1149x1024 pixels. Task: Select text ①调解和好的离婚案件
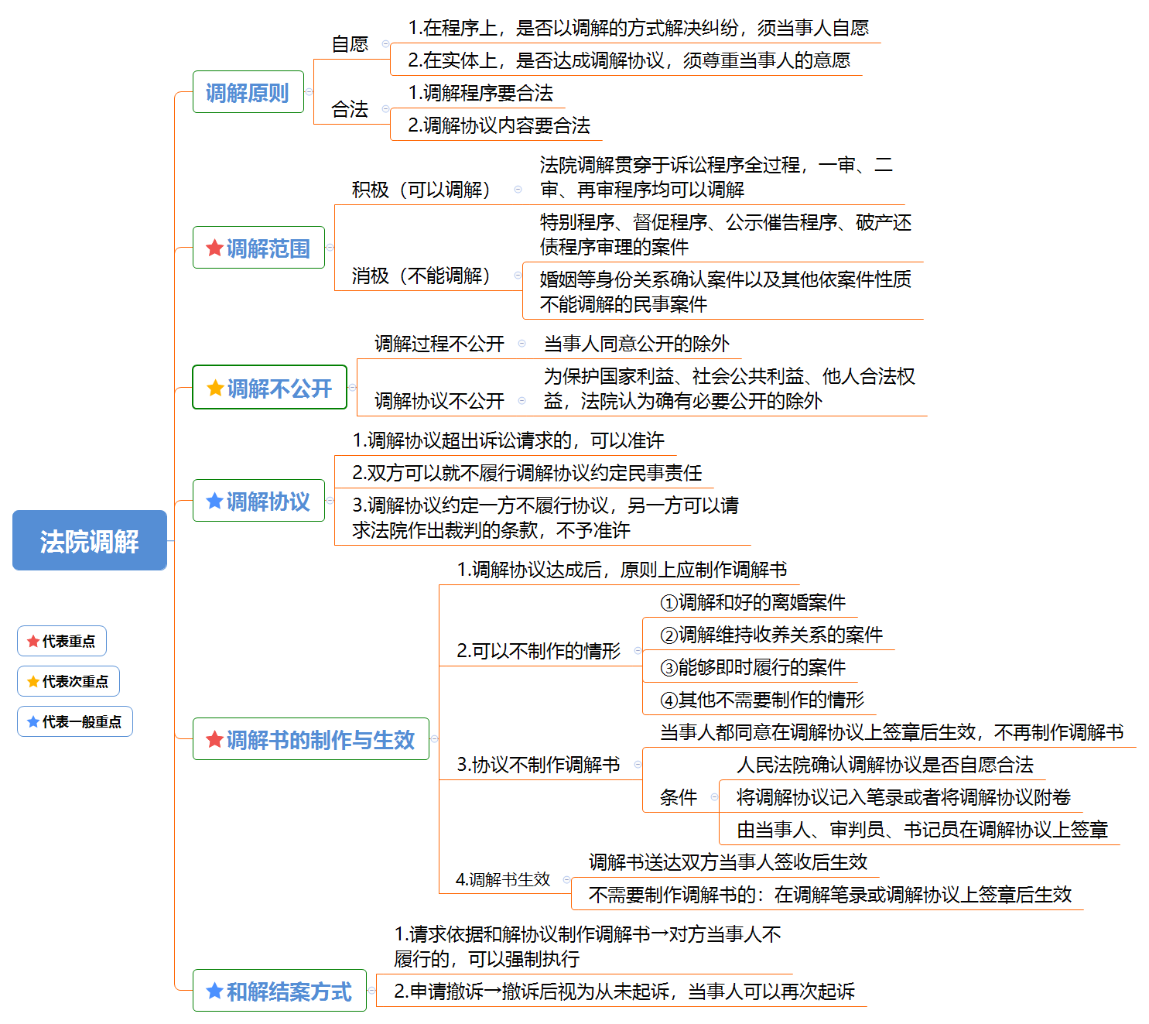coord(753,602)
